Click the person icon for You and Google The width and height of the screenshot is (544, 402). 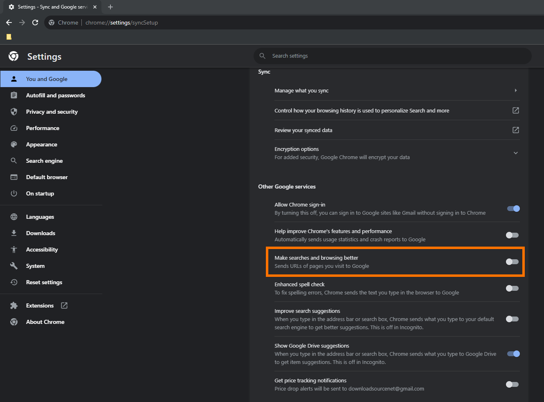pyautogui.click(x=14, y=79)
